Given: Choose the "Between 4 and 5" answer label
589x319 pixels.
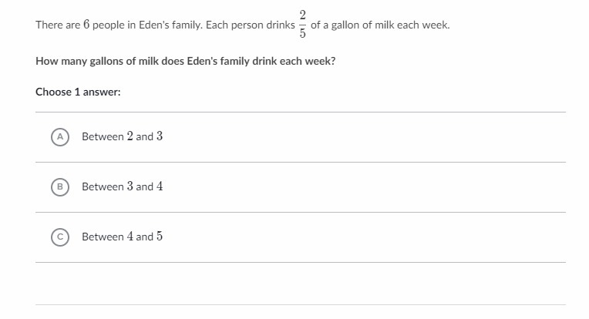Looking at the screenshot, I should pos(122,237).
